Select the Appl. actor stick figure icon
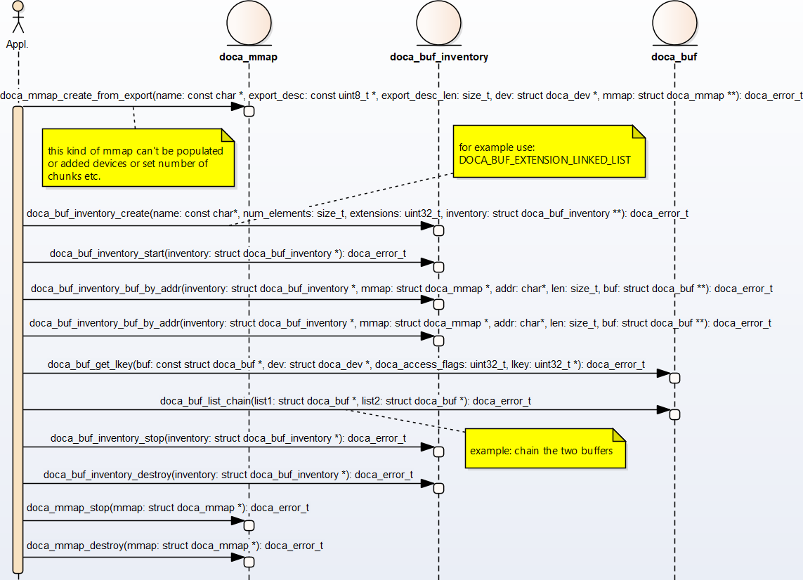 point(18,19)
